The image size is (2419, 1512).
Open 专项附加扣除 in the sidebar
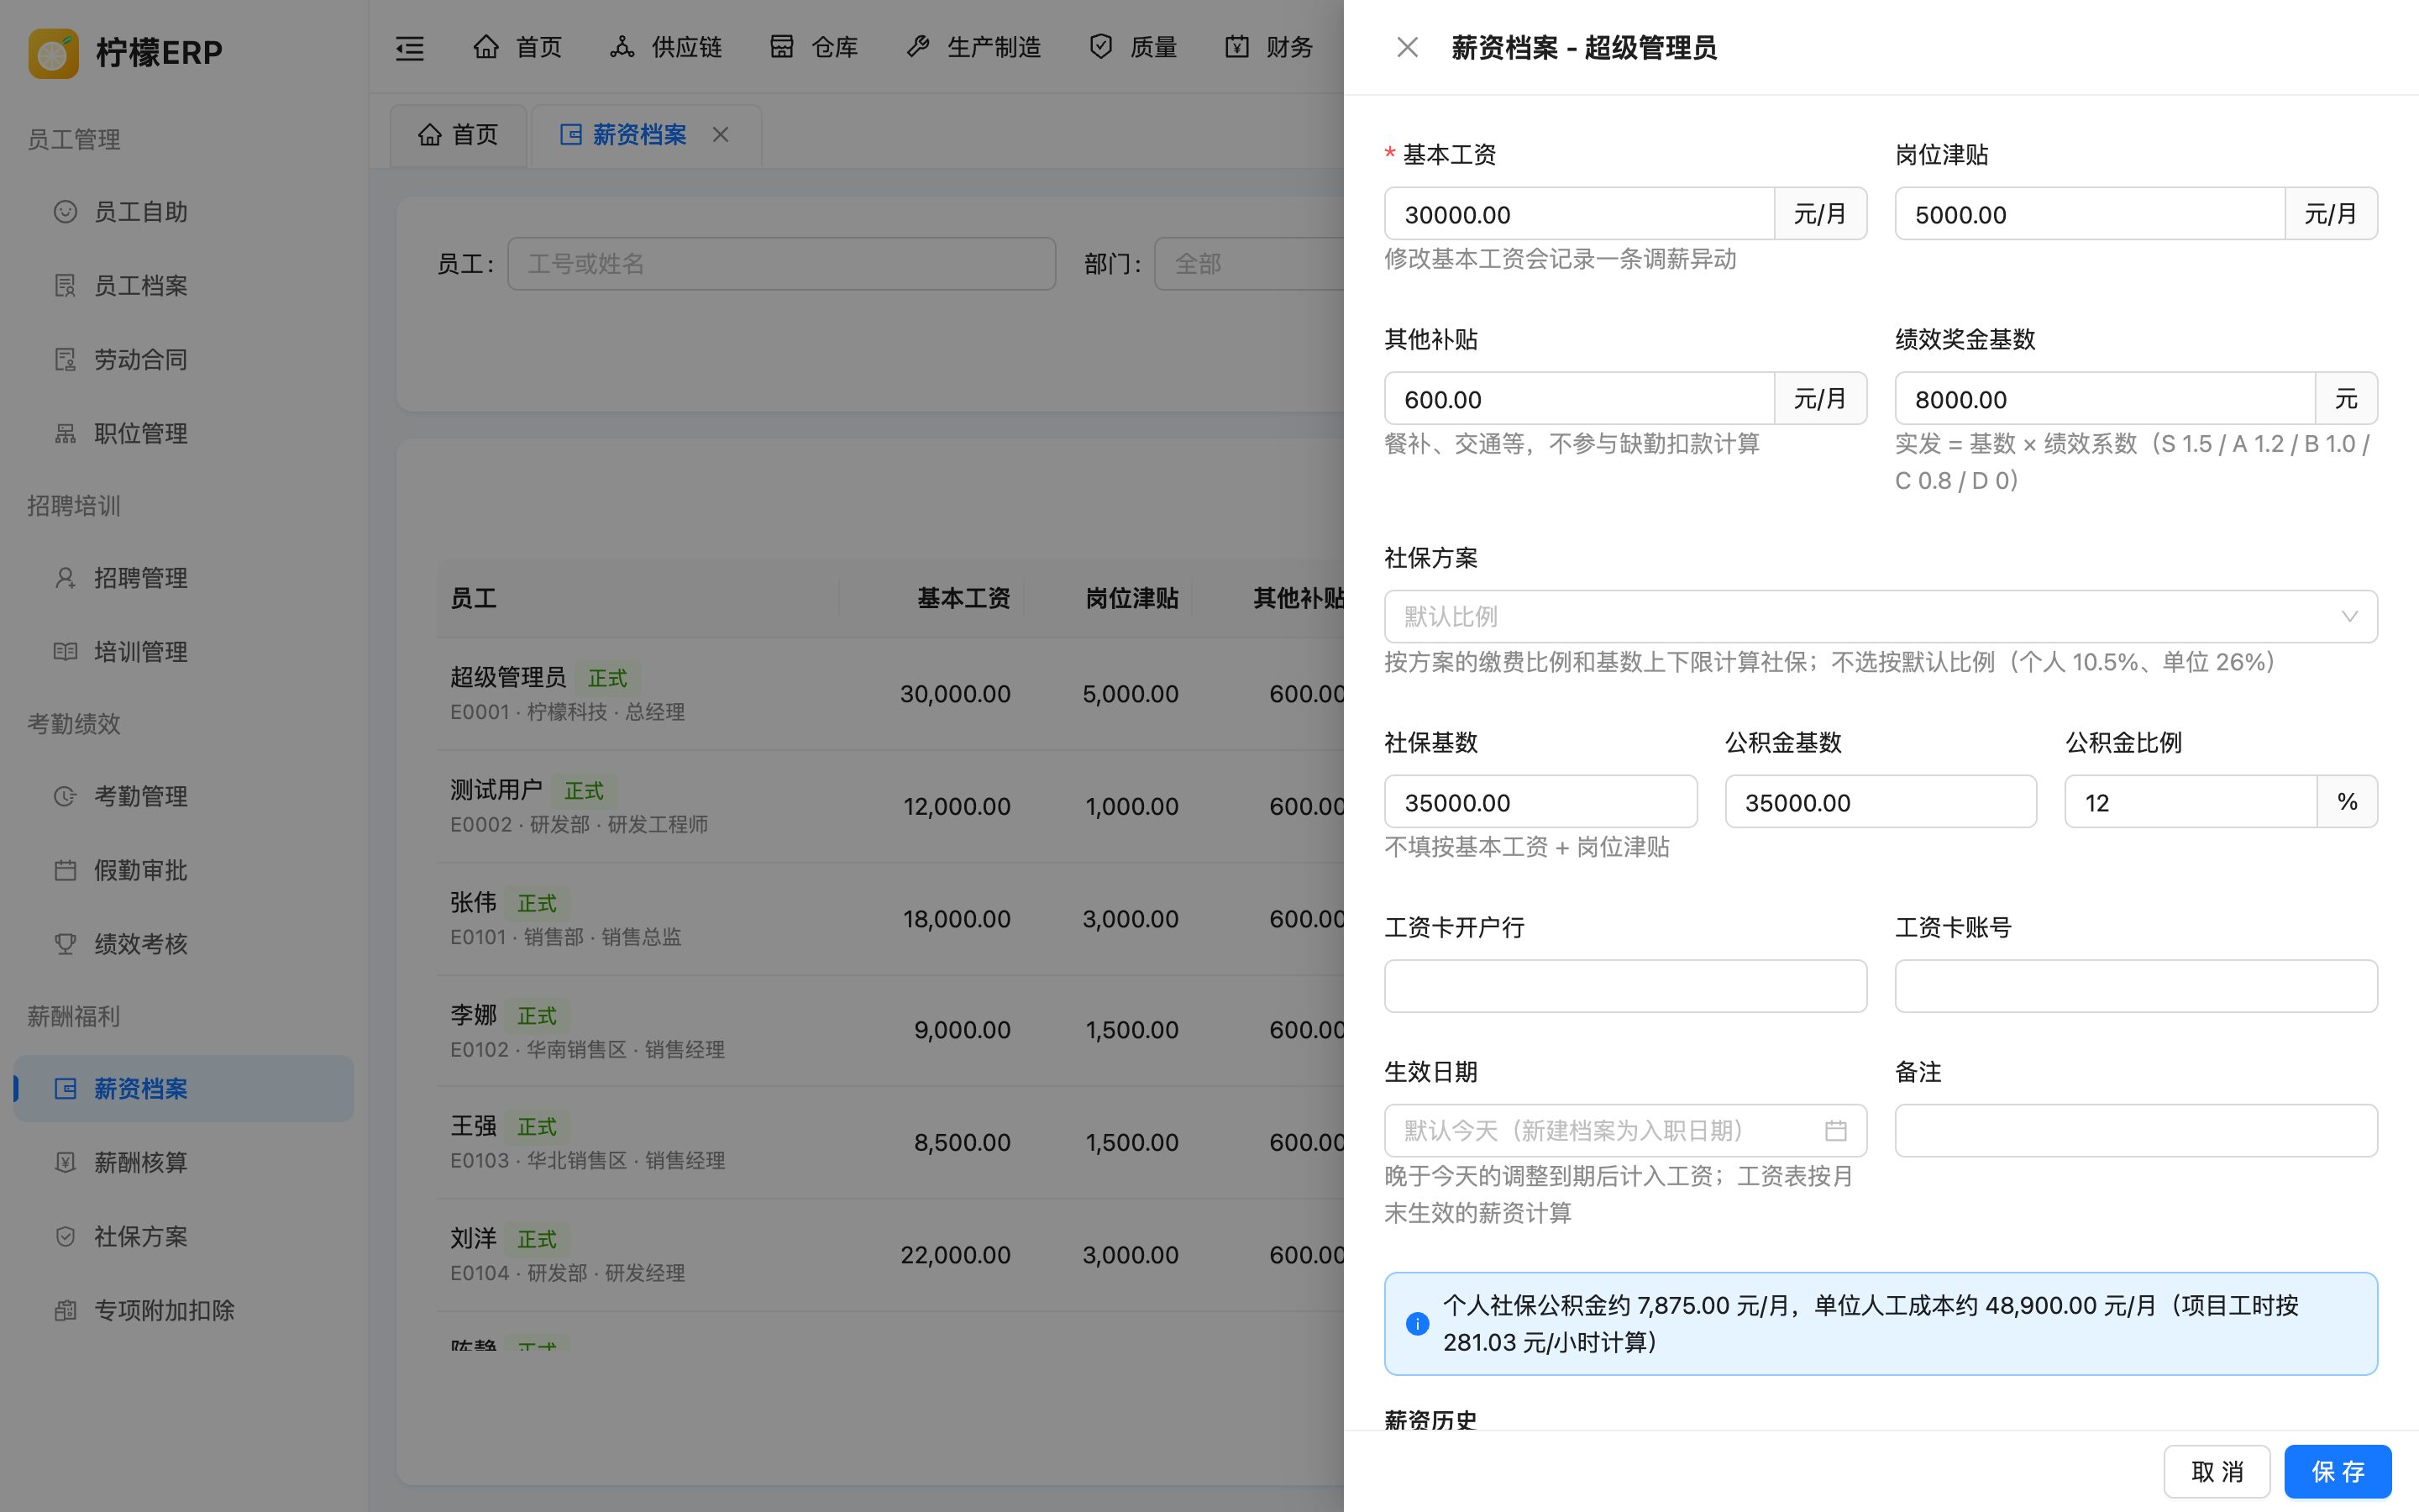pyautogui.click(x=184, y=1310)
